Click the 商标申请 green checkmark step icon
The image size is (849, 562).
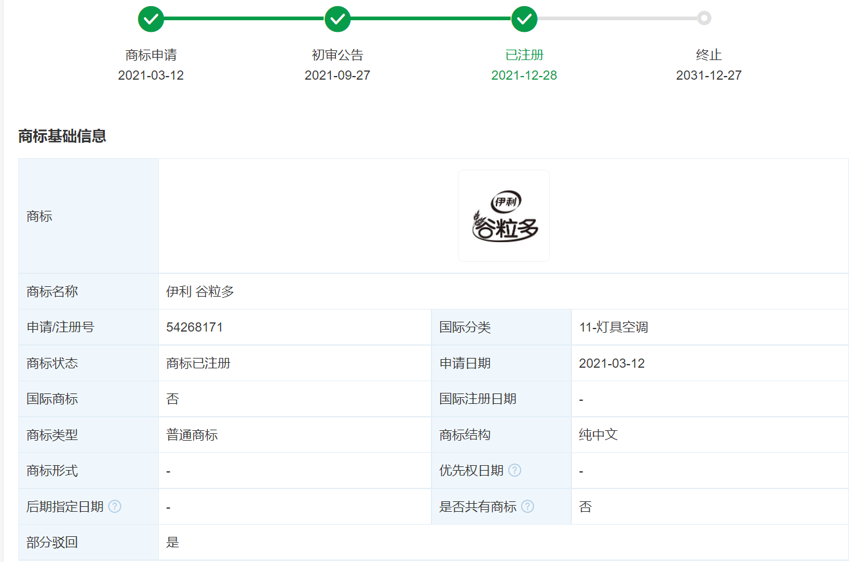(x=151, y=19)
